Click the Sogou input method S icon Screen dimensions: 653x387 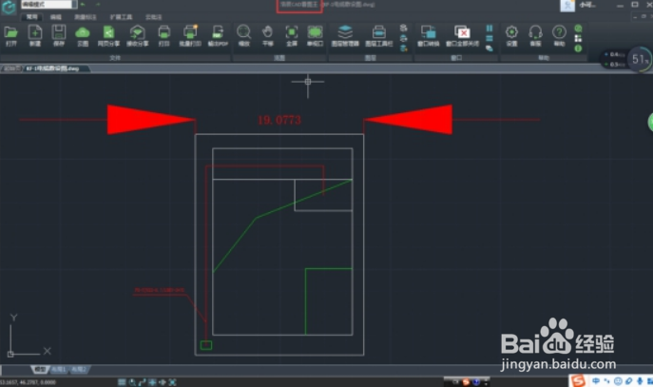(578, 380)
